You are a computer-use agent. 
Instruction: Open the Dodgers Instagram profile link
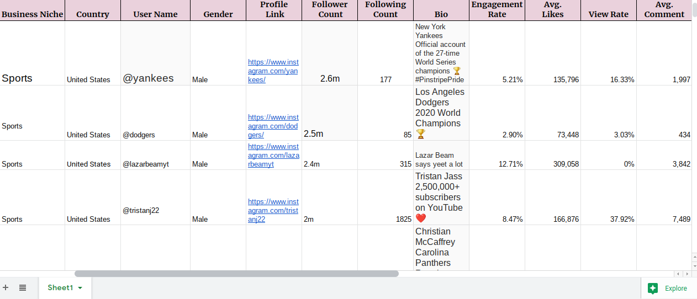(x=273, y=126)
